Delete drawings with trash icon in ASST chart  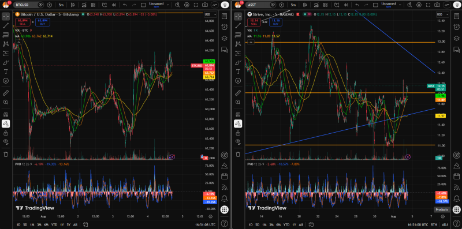pos(238,154)
